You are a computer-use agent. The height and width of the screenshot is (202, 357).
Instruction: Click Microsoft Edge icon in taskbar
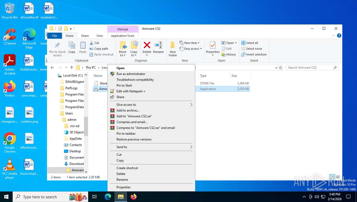click(108, 197)
